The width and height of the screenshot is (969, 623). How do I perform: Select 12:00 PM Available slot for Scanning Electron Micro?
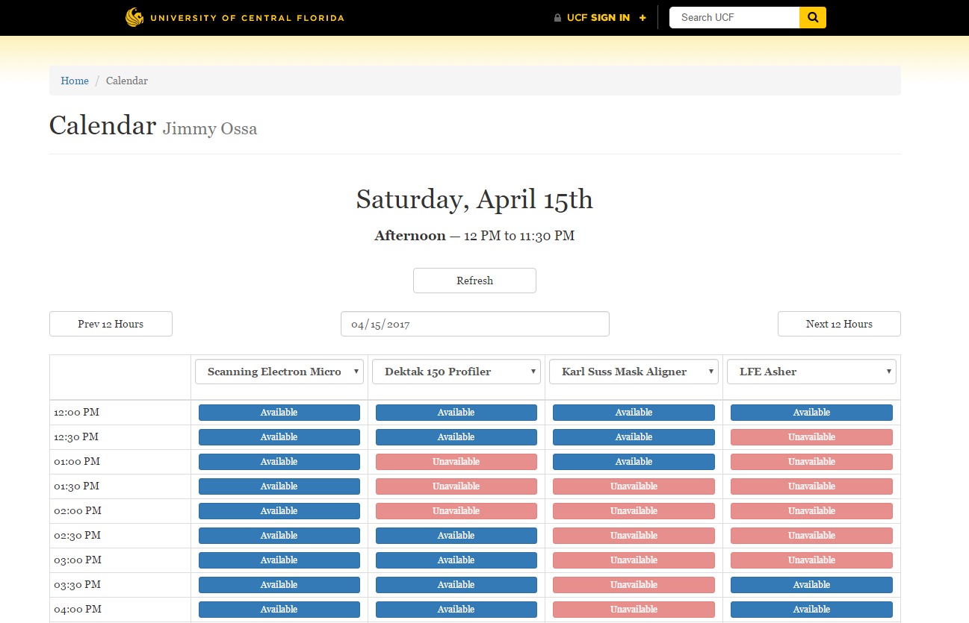(x=279, y=413)
